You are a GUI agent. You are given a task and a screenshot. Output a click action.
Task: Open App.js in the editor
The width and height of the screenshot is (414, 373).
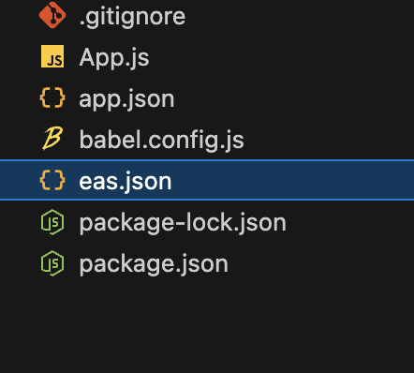114,58
